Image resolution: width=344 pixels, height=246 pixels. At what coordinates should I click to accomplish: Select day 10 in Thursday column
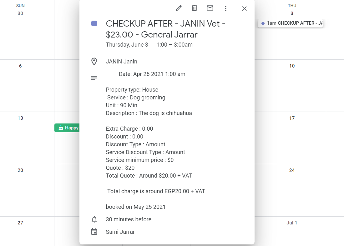coord(292,66)
